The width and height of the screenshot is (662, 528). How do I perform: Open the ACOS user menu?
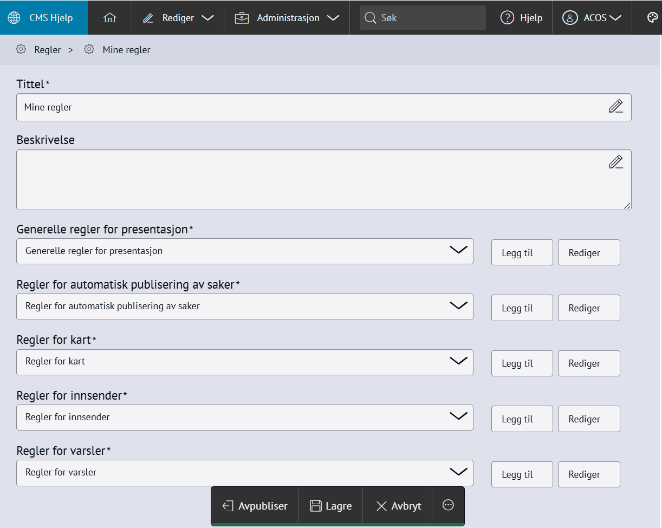click(592, 18)
